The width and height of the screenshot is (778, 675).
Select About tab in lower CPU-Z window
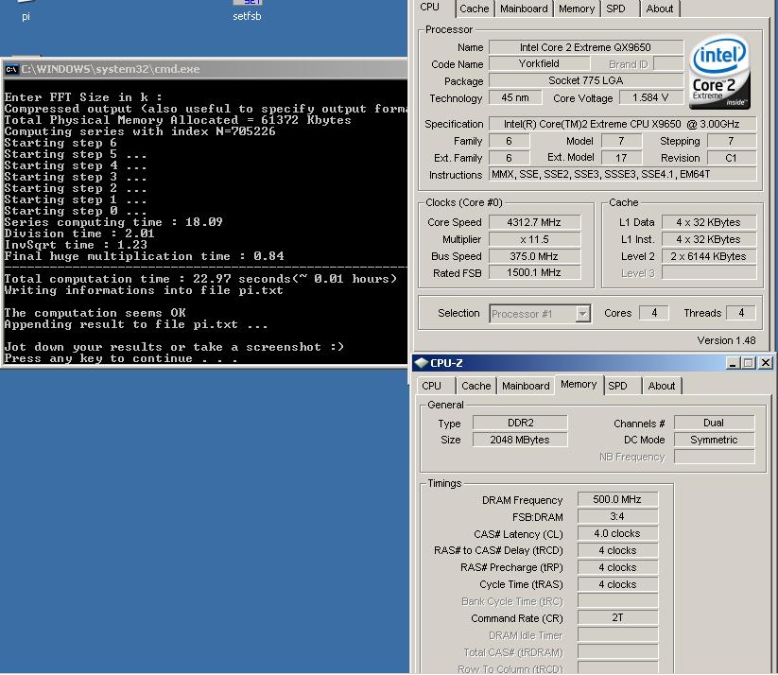click(x=662, y=386)
